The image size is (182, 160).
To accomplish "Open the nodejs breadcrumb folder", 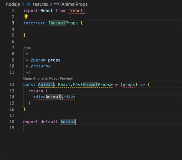I will pos(13,4).
